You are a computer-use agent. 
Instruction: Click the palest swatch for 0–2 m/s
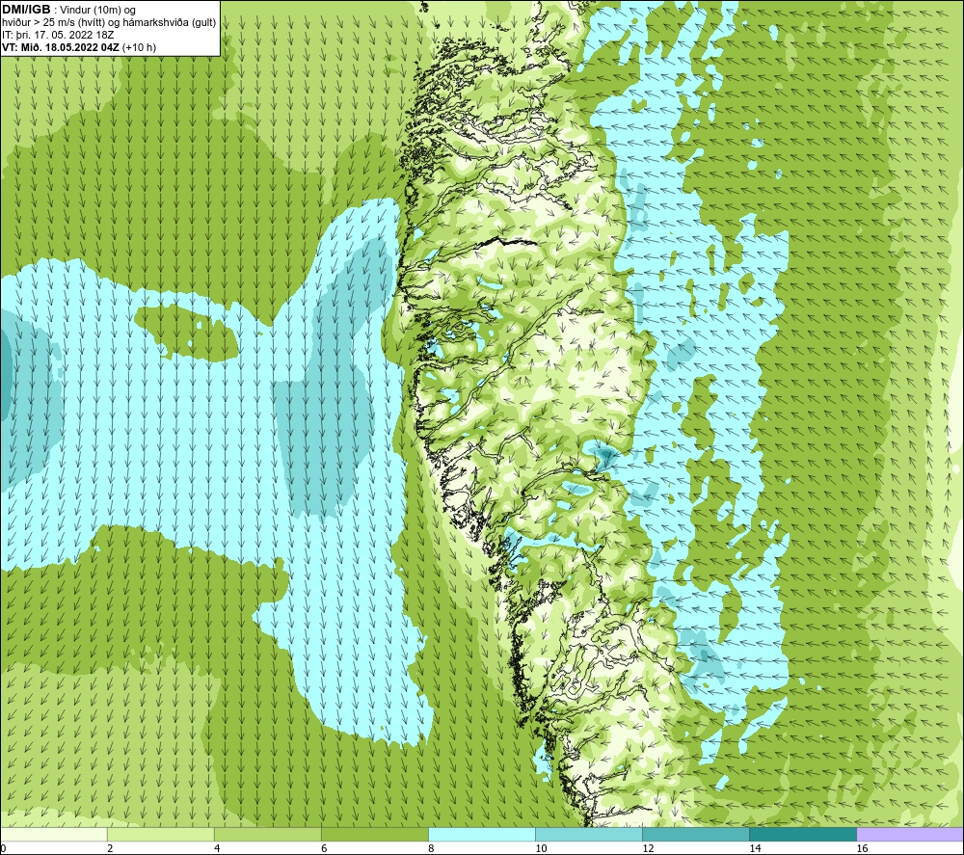[54, 834]
